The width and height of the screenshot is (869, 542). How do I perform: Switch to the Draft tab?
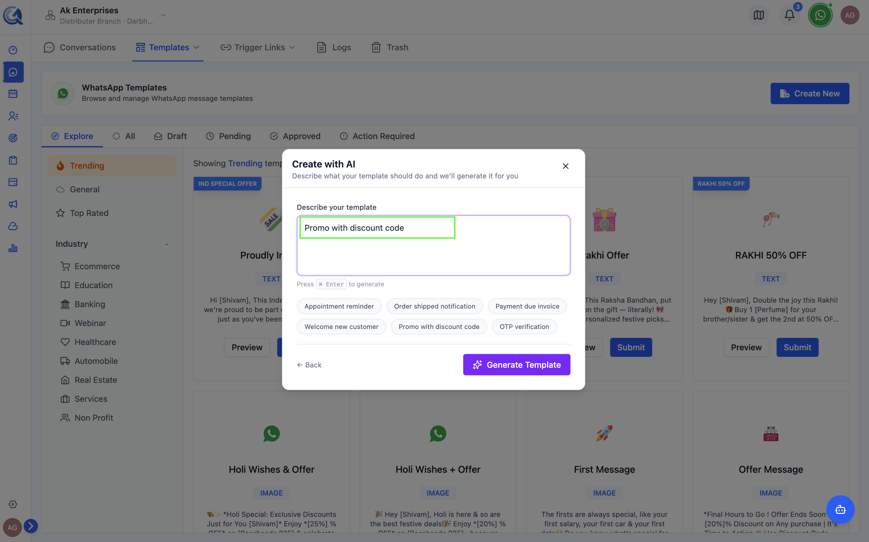pos(170,136)
